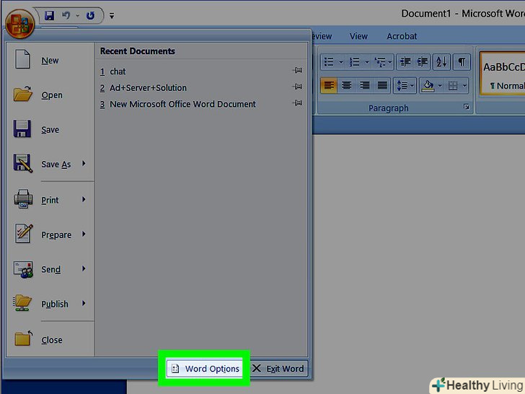Click the Numbering list icon
The height and width of the screenshot is (394, 525).
pyautogui.click(x=355, y=62)
